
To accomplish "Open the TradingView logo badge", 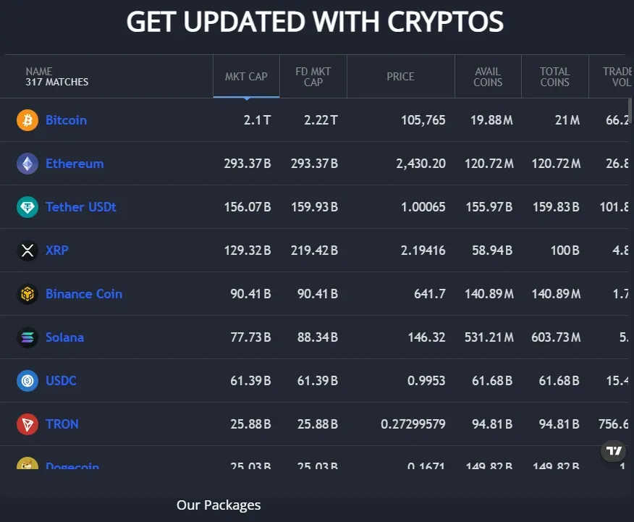I will pyautogui.click(x=614, y=451).
